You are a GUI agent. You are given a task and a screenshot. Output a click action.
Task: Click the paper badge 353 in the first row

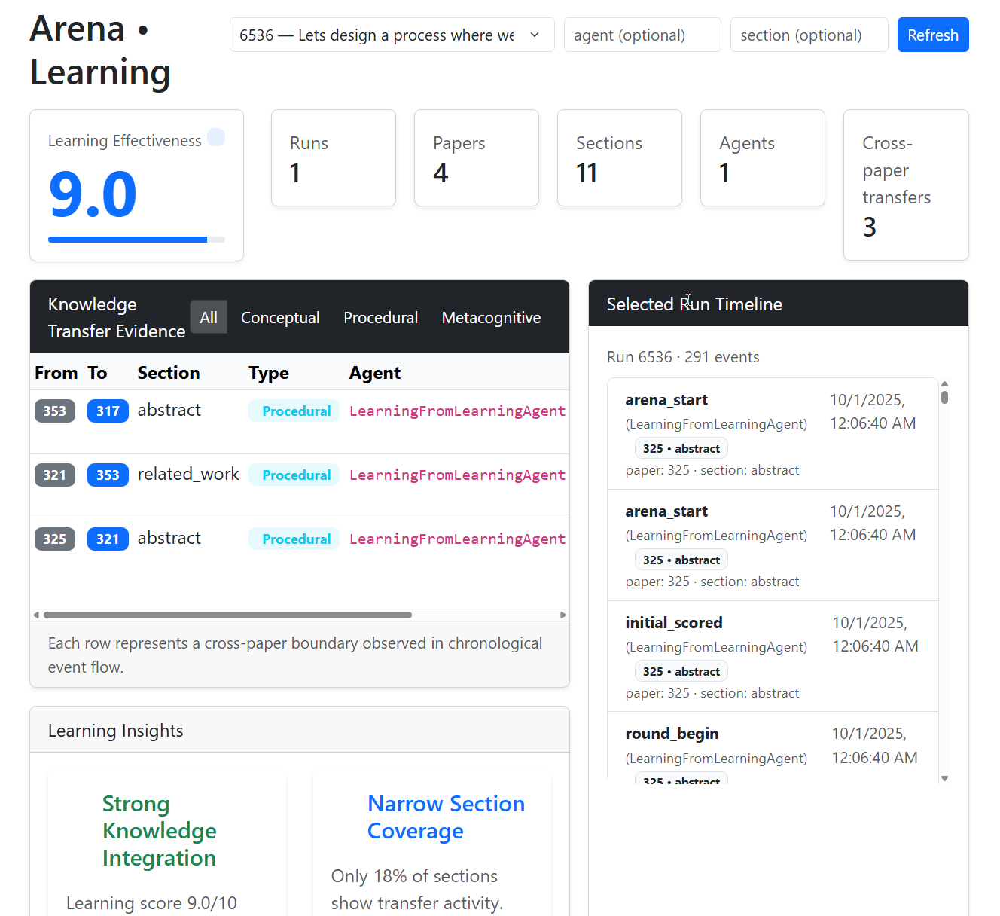pyautogui.click(x=54, y=411)
